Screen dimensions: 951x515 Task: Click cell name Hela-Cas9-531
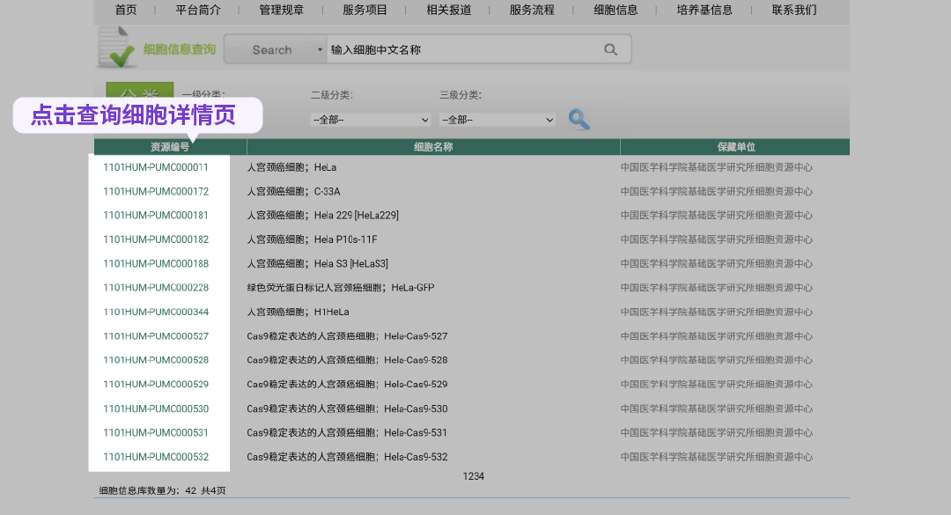click(416, 432)
